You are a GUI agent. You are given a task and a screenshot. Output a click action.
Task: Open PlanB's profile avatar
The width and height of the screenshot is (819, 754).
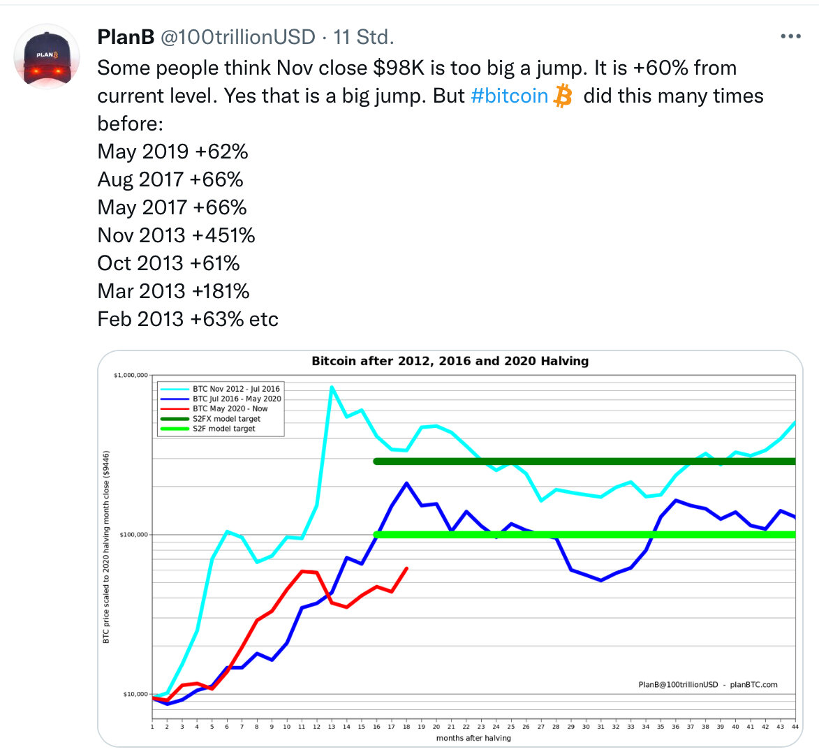pos(47,57)
